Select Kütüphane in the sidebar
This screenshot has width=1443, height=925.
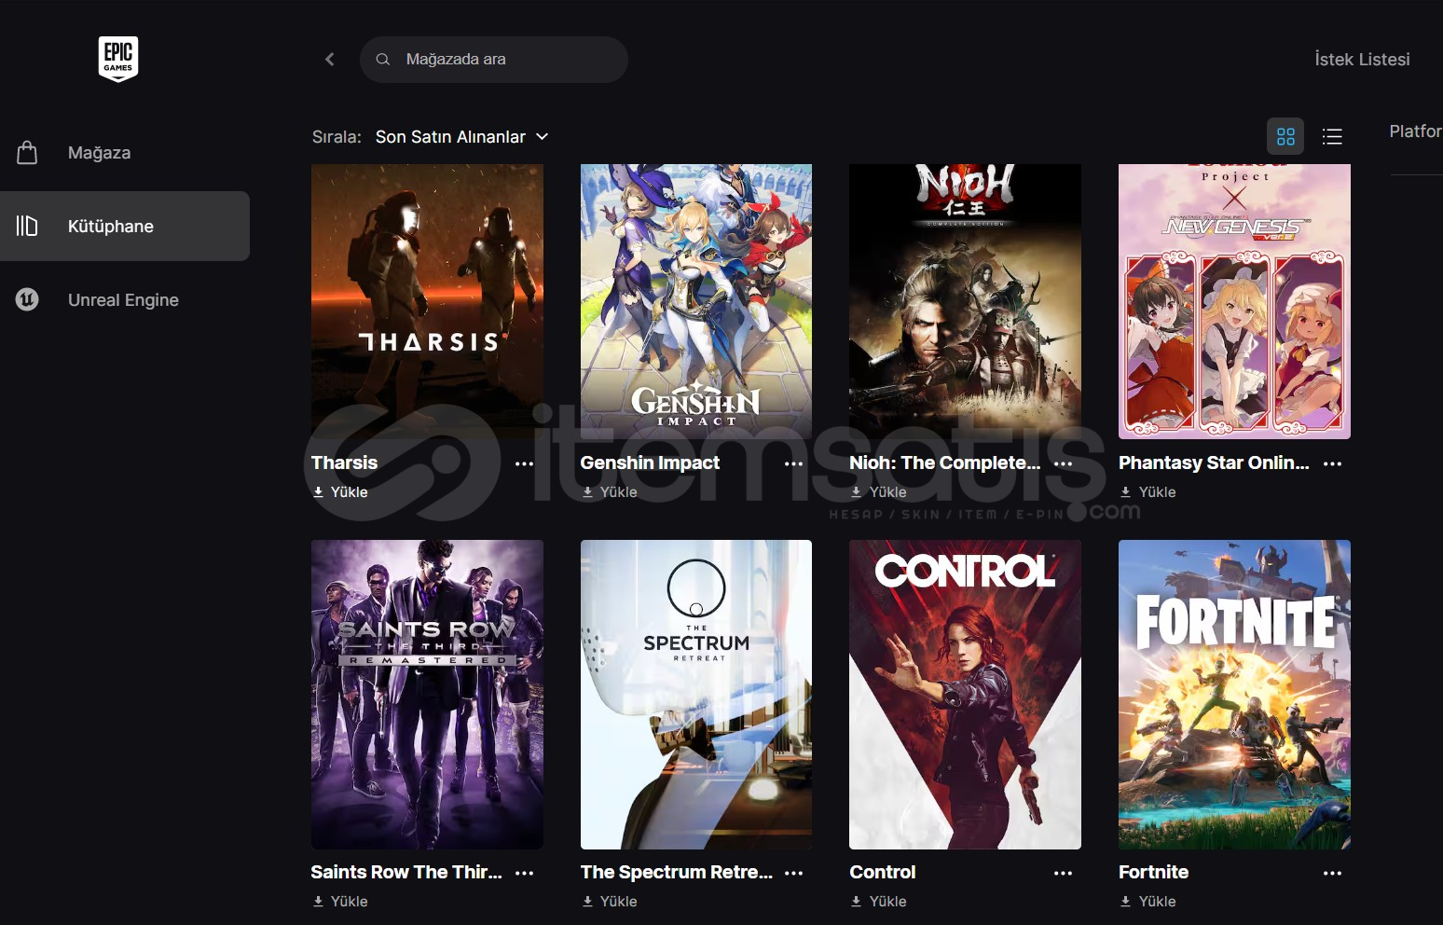pos(125,226)
